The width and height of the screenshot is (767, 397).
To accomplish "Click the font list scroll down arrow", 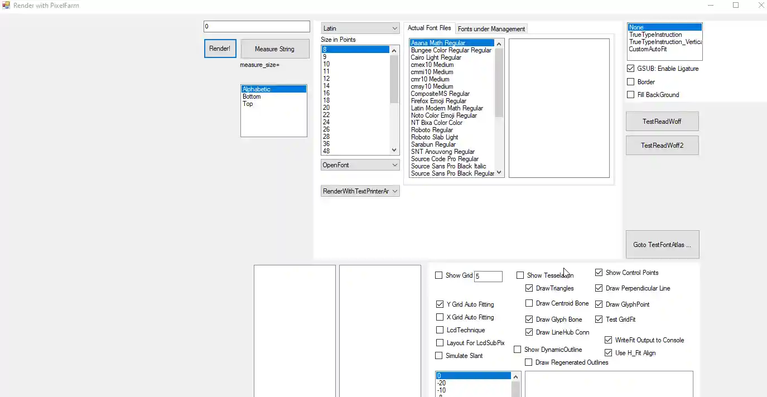I will [x=499, y=173].
